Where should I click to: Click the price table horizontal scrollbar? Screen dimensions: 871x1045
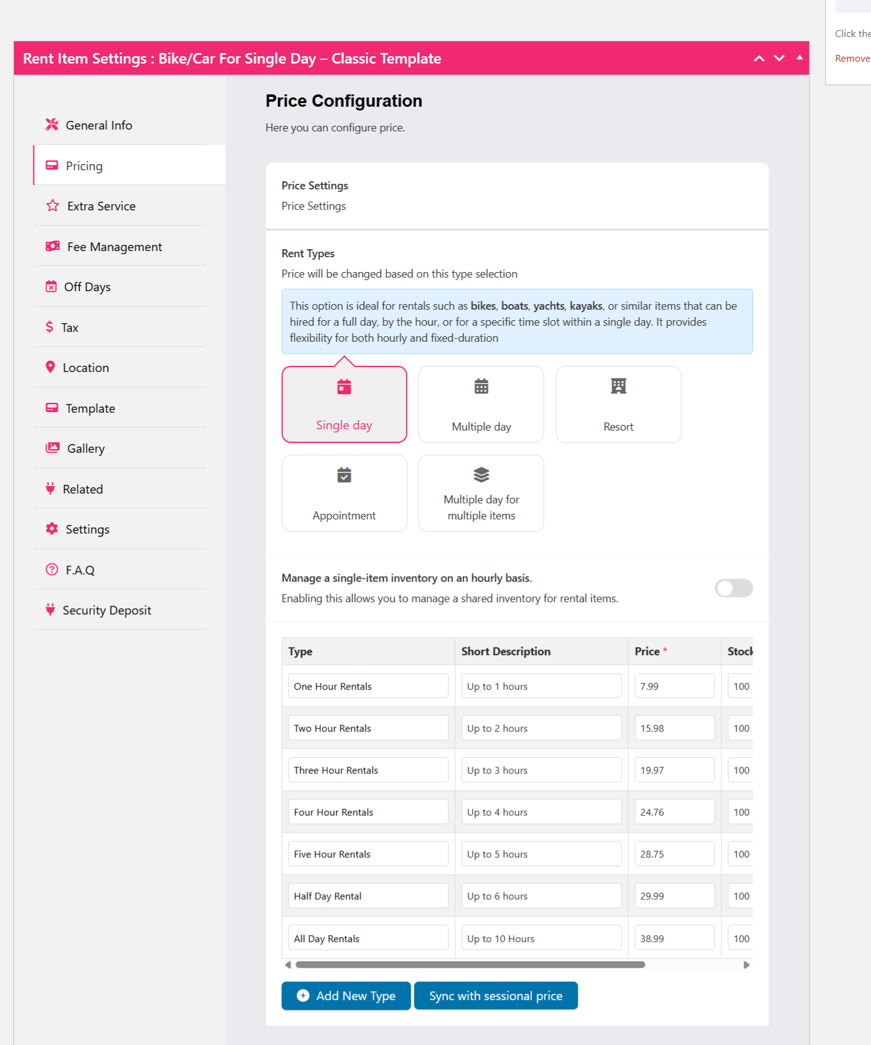470,965
